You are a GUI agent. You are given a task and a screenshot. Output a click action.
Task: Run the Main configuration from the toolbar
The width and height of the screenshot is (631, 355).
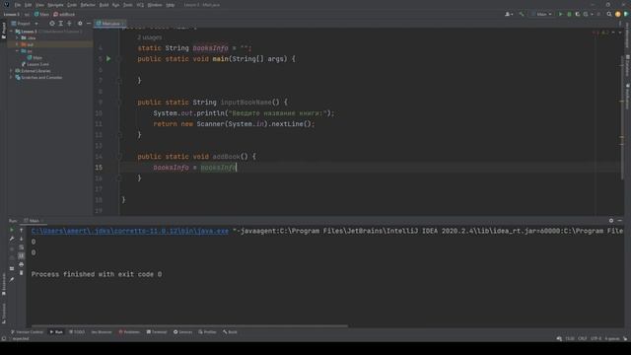click(561, 14)
